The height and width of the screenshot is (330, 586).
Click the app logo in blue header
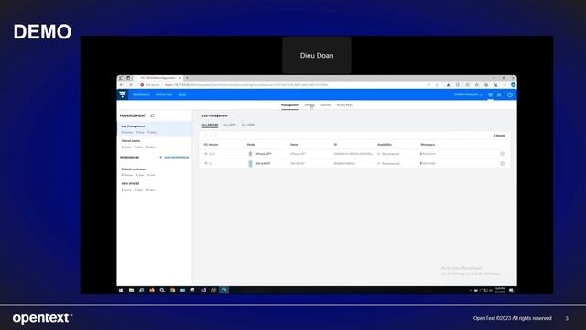[123, 94]
